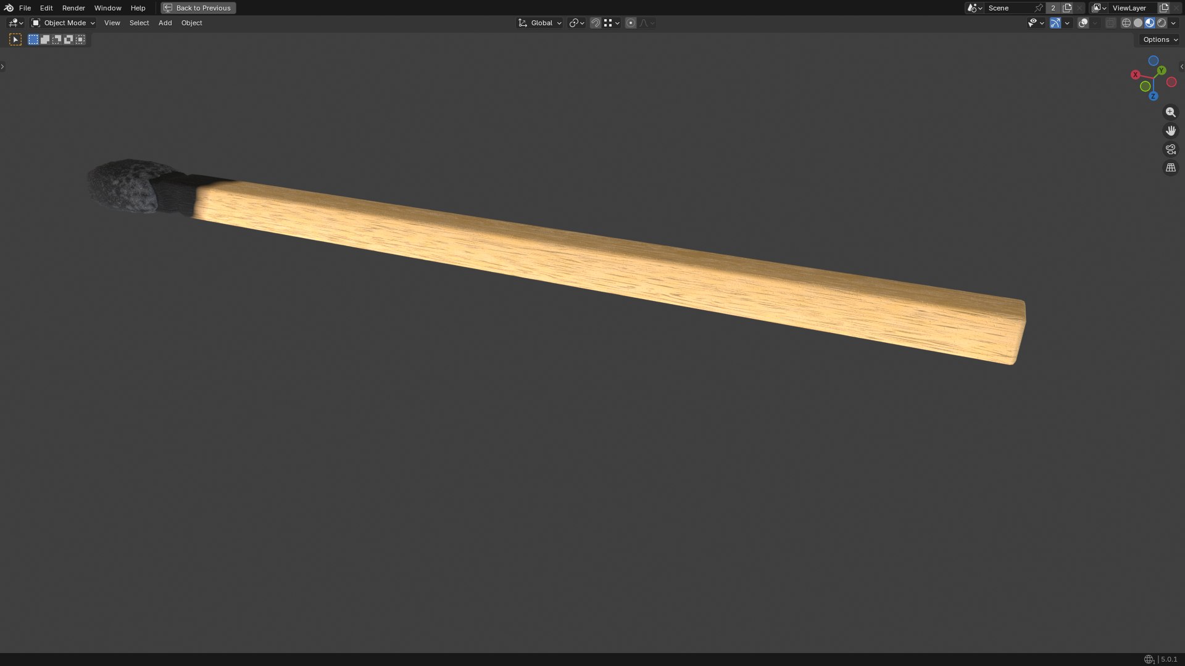Expand the left toolbar arrow
The width and height of the screenshot is (1185, 666).
coord(2,67)
